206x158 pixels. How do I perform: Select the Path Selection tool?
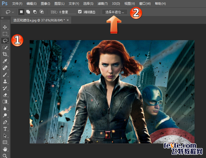tap(5, 136)
